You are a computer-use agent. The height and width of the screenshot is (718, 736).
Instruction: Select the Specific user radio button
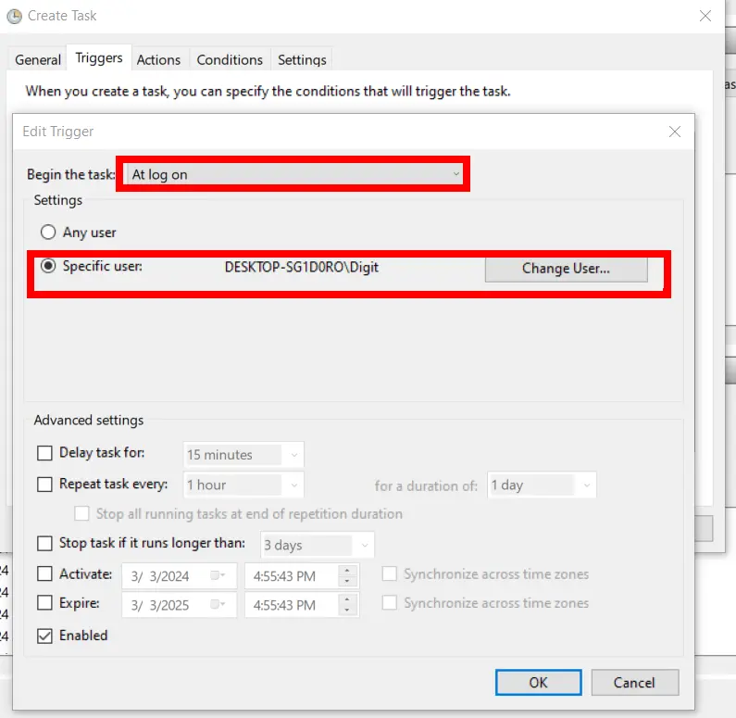click(48, 266)
